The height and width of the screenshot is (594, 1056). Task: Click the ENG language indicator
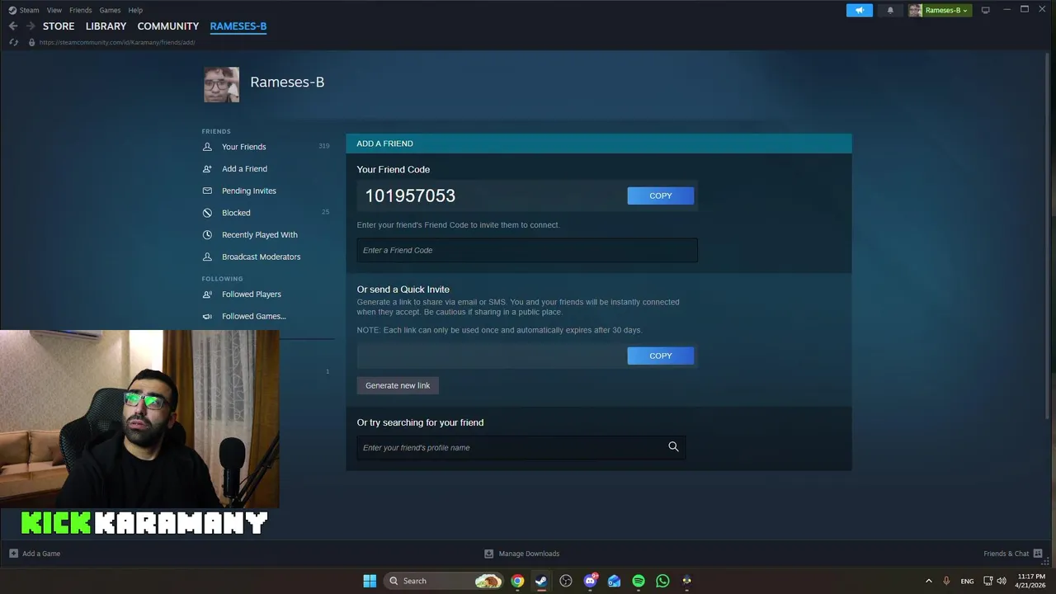967,581
